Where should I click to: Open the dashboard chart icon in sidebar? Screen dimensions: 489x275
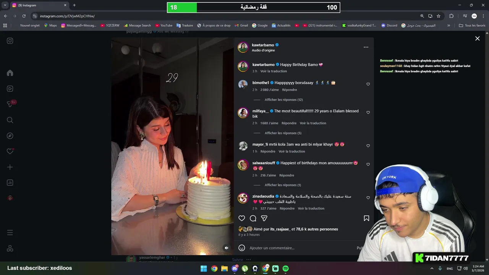(10, 183)
